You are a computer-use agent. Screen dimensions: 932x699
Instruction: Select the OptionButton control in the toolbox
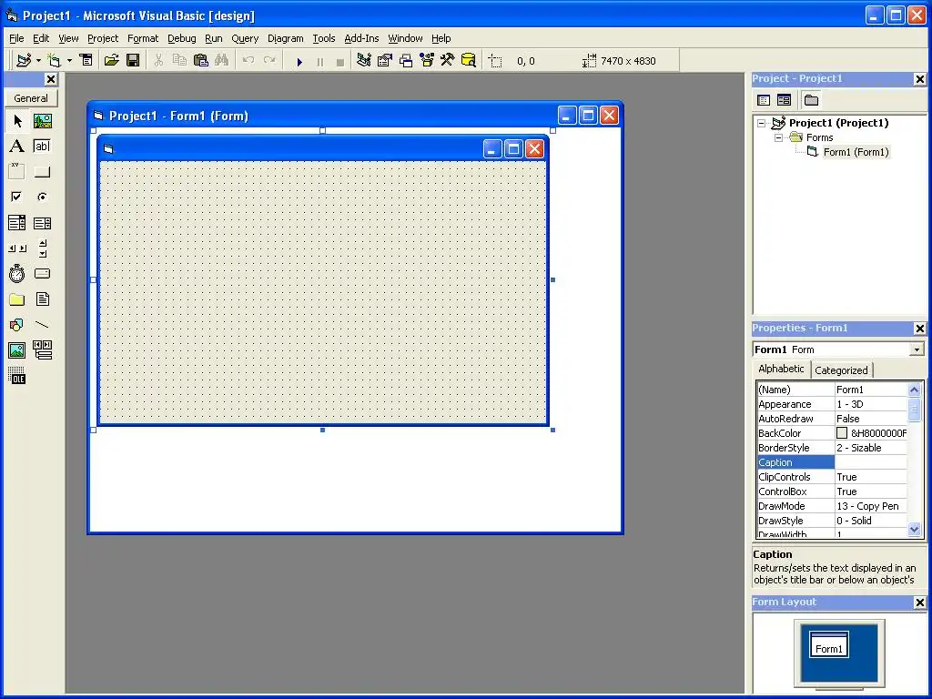point(42,197)
